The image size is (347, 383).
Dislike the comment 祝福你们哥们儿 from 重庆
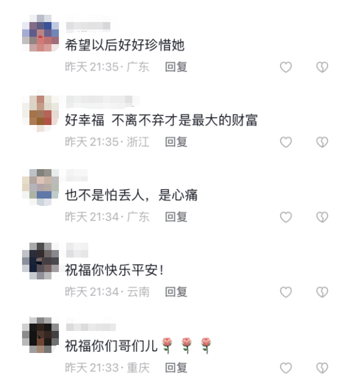point(322,368)
